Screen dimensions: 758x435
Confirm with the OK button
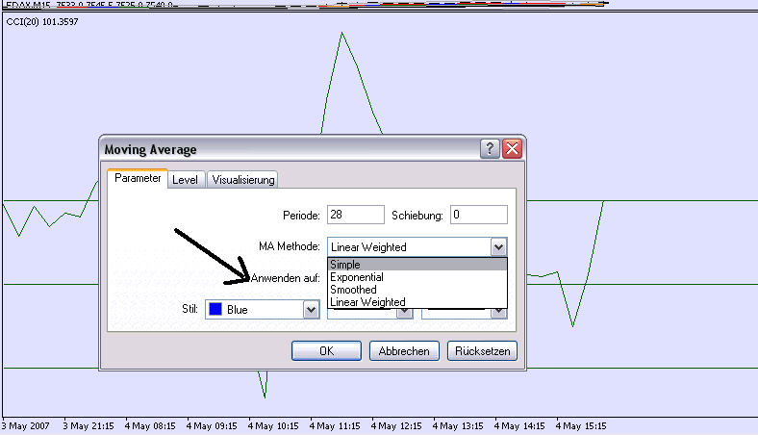point(326,351)
